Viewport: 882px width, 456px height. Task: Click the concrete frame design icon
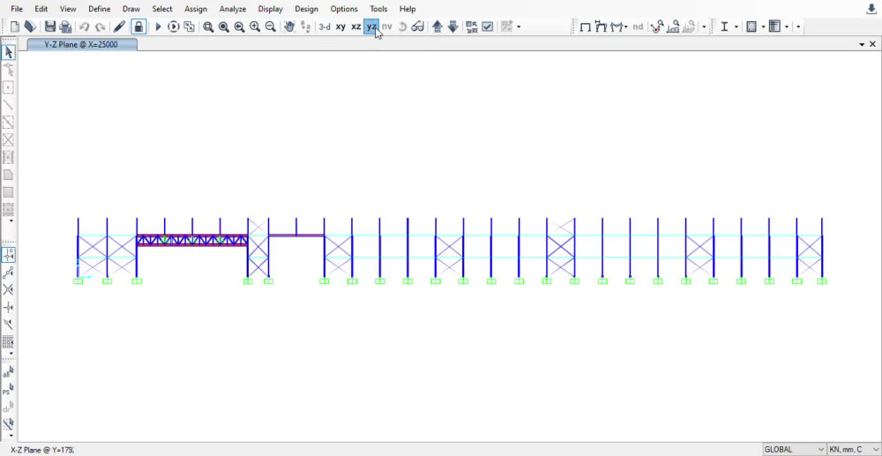pyautogui.click(x=751, y=26)
